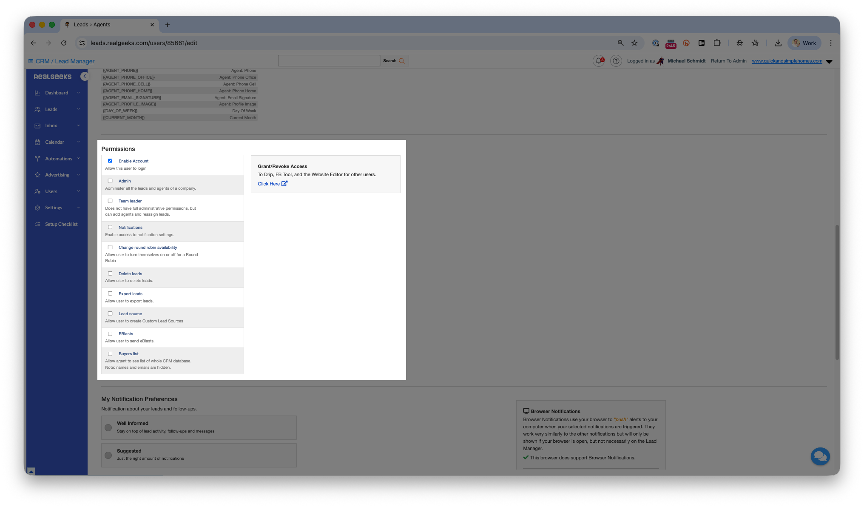Enable the Admin permission checkbox

click(x=110, y=181)
